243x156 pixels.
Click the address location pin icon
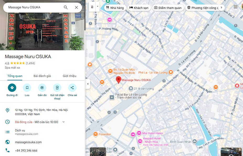pos(7,110)
